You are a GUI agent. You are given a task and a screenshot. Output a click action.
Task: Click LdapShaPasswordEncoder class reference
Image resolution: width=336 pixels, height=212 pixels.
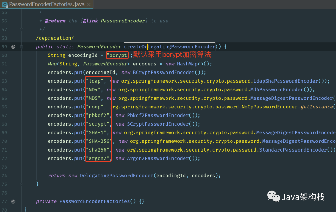(286, 81)
